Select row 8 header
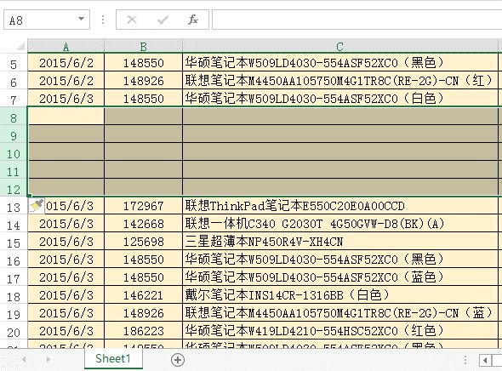This screenshot has width=502, height=371. [x=14, y=117]
